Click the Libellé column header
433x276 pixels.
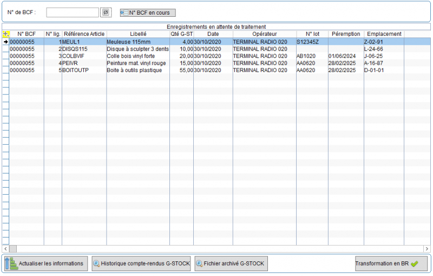(138, 34)
